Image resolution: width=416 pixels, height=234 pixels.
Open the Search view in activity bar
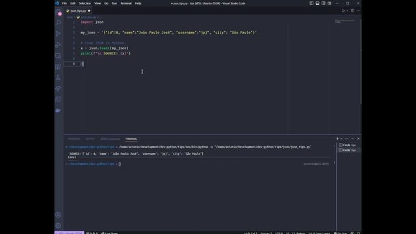pyautogui.click(x=58, y=23)
